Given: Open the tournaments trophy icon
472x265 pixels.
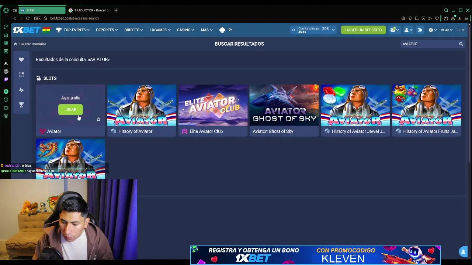Looking at the screenshot, I should [21, 105].
